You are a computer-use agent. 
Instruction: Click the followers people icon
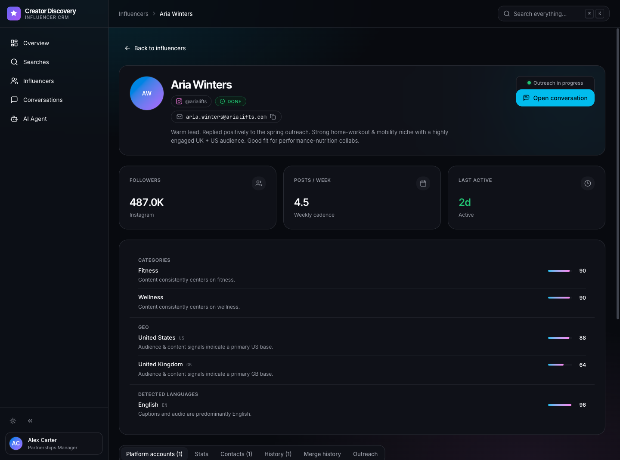coord(259,184)
